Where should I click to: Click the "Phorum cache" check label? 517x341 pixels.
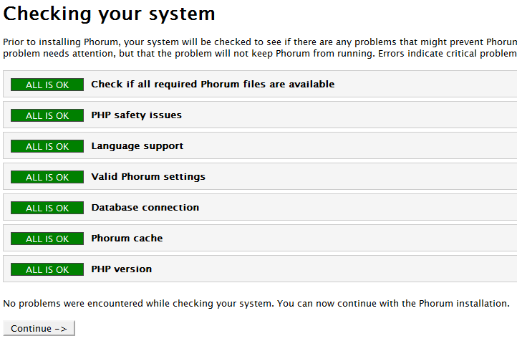127,239
